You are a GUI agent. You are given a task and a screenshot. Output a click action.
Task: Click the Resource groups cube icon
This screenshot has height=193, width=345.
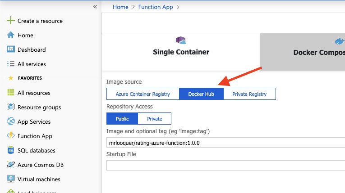tap(10, 107)
